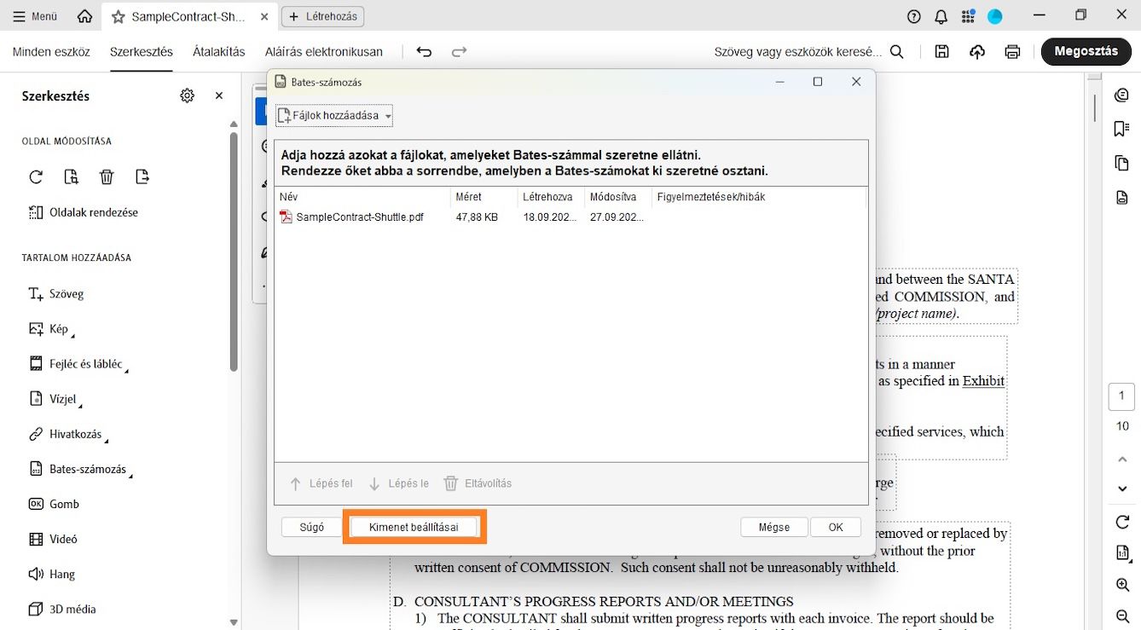Image resolution: width=1141 pixels, height=630 pixels.
Task: Click the Megosztás share button
Action: coord(1086,51)
